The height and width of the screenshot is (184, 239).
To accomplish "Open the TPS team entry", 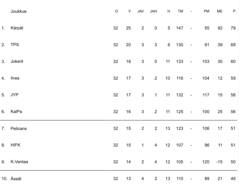I will click(x=15, y=45).
